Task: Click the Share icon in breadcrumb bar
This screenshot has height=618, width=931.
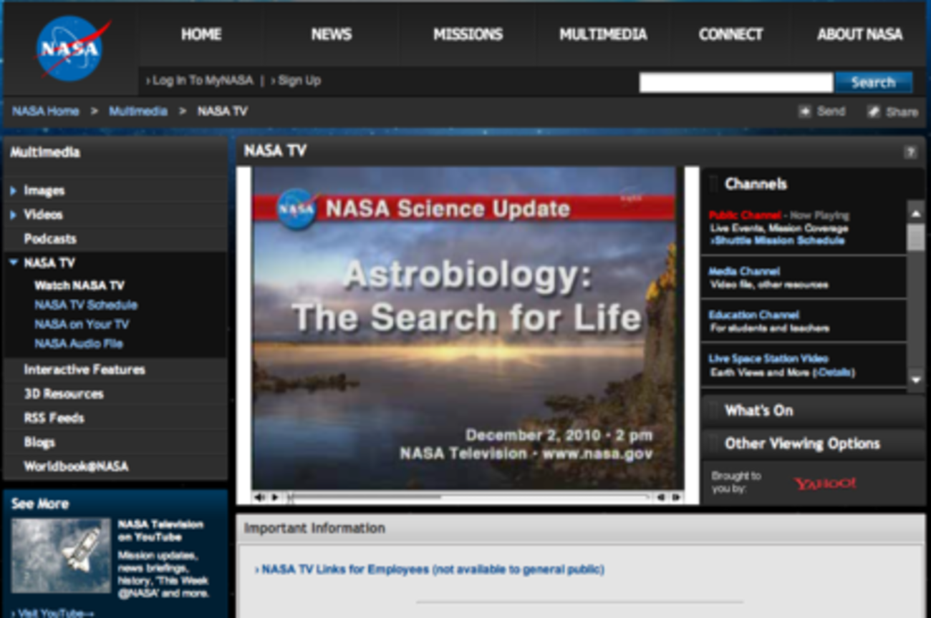Action: click(x=874, y=112)
